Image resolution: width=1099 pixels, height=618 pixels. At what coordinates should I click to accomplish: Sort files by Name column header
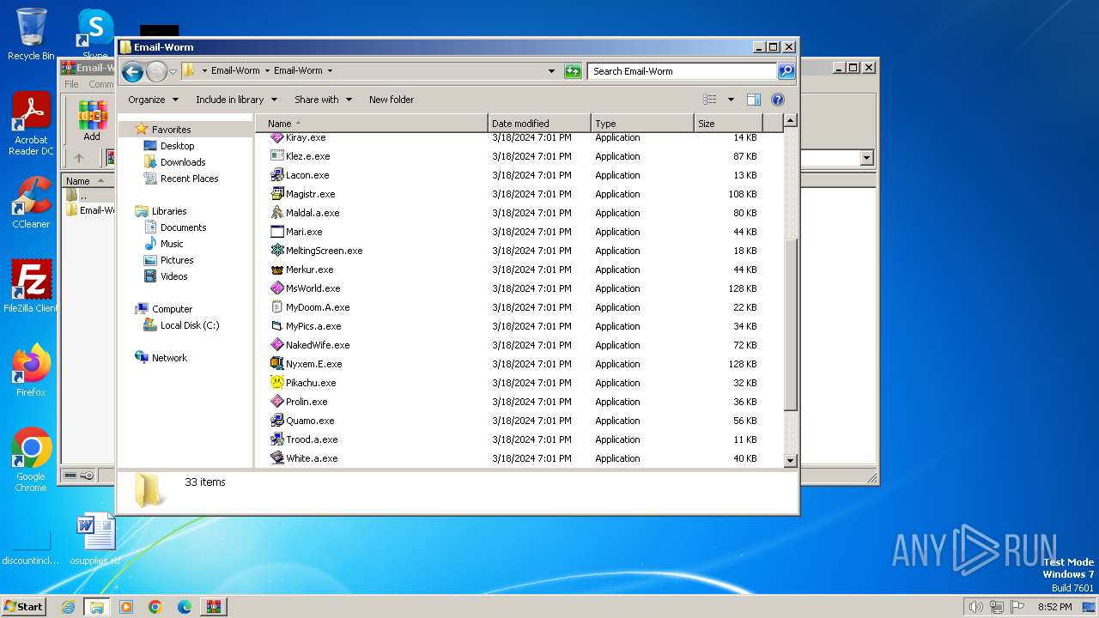point(372,124)
